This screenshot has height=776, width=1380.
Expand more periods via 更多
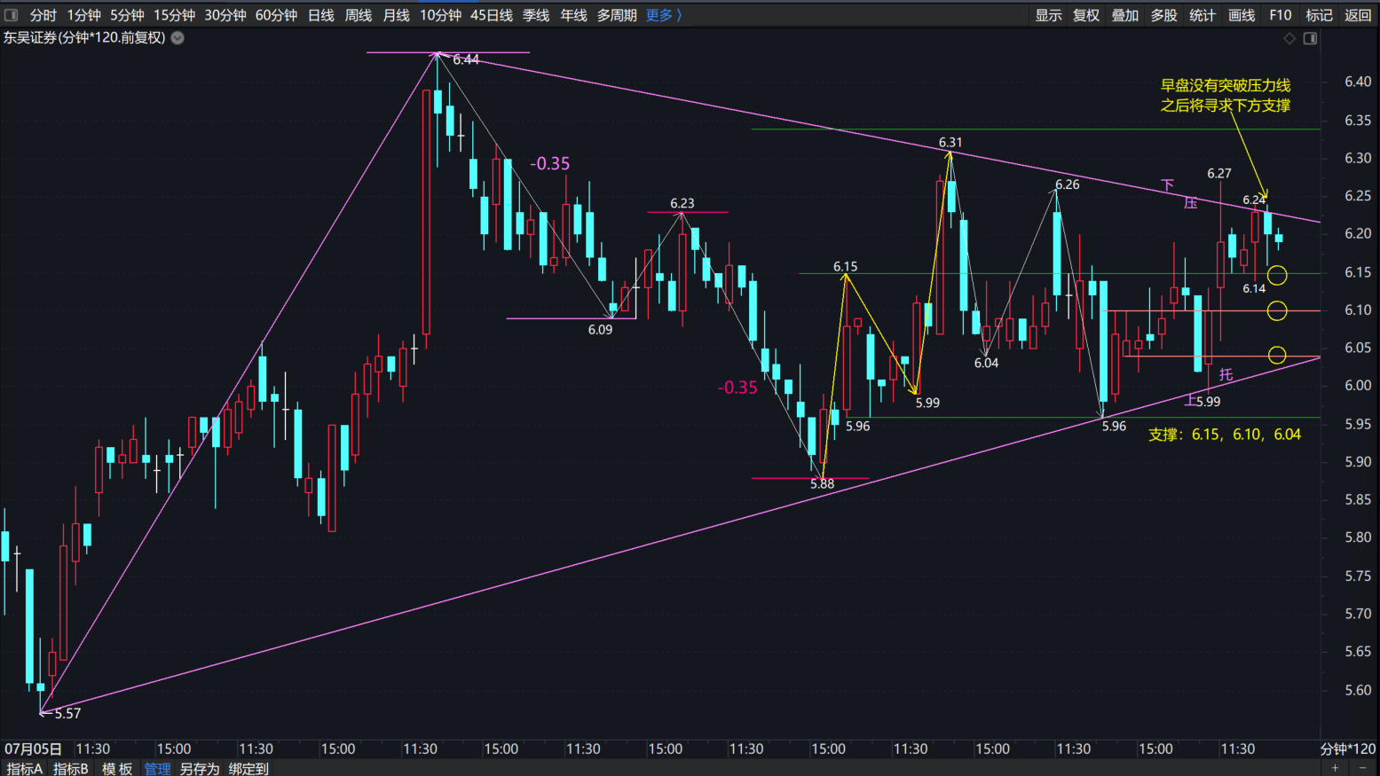point(663,15)
